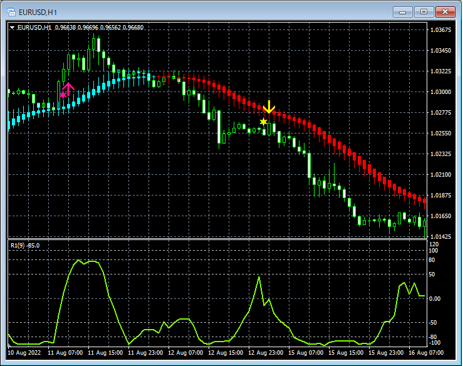Click the 1.03675 price scale label
Image resolution: width=463 pixels, height=366 pixels.
coord(441,30)
